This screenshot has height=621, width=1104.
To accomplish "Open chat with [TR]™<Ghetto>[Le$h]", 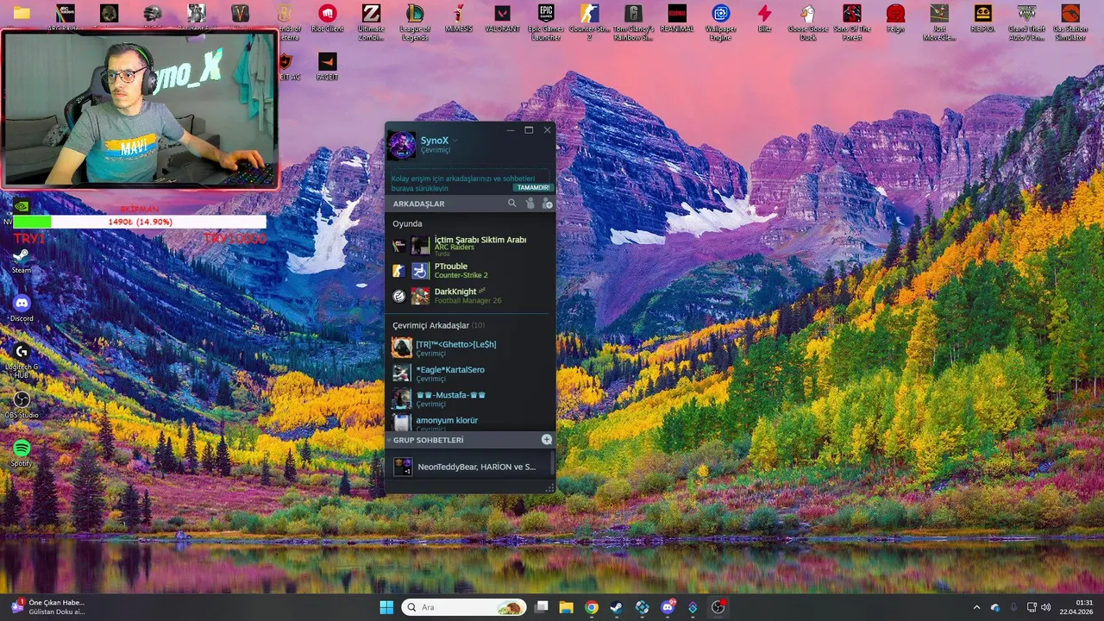I will [x=470, y=348].
